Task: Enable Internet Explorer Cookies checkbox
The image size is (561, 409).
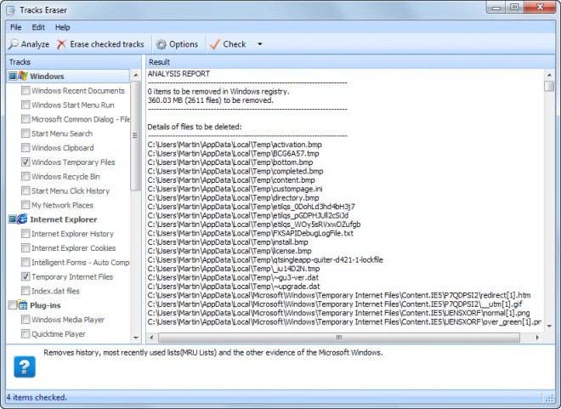Action: point(25,248)
